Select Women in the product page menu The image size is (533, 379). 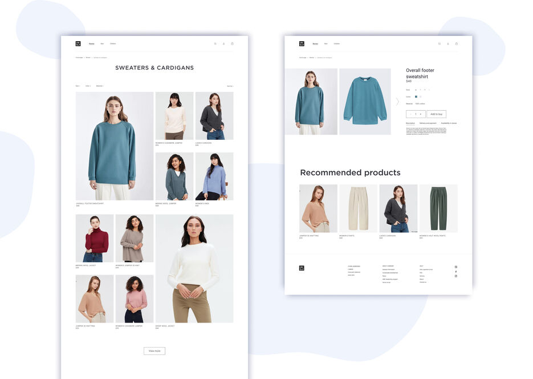pos(315,43)
